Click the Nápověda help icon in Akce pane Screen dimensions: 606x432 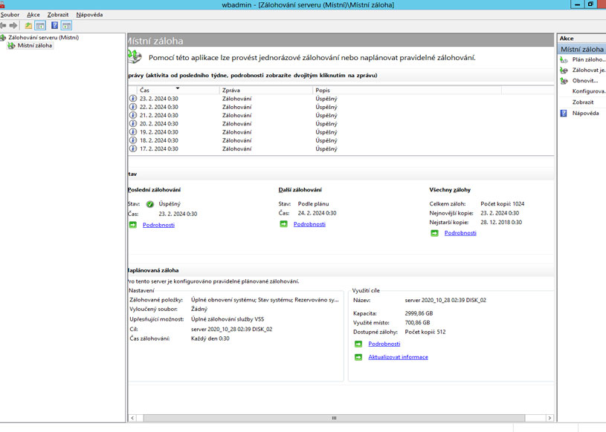tap(564, 113)
